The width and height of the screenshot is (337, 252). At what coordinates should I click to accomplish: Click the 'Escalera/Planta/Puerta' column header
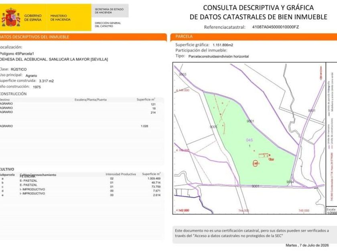click(91, 100)
